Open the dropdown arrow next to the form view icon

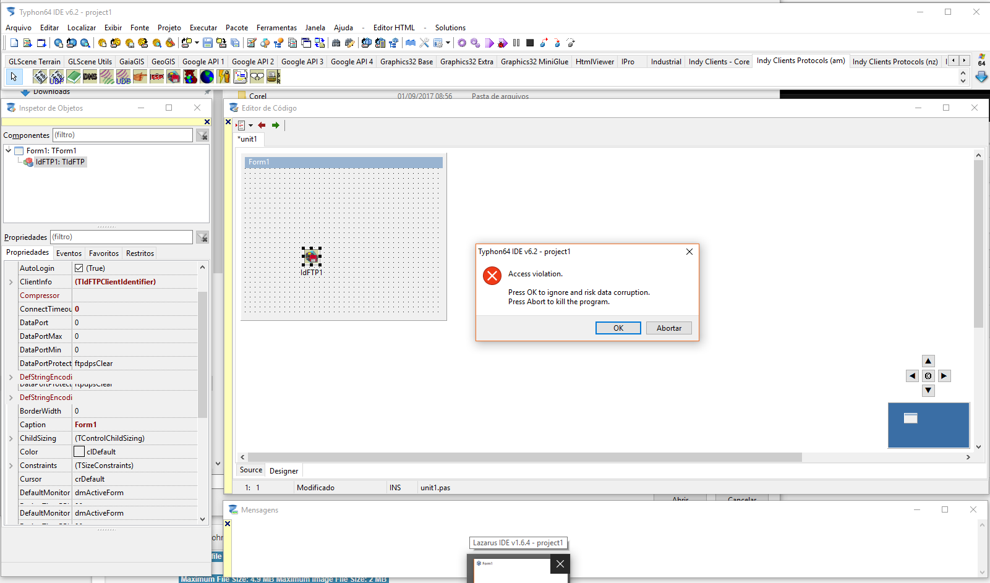[448, 43]
